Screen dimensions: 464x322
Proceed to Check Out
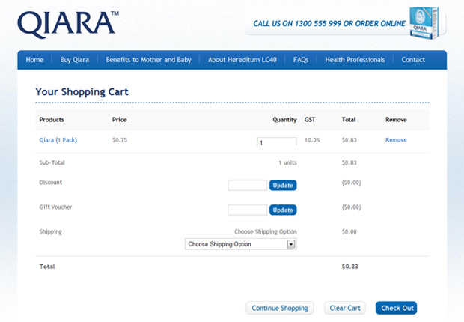coord(397,308)
